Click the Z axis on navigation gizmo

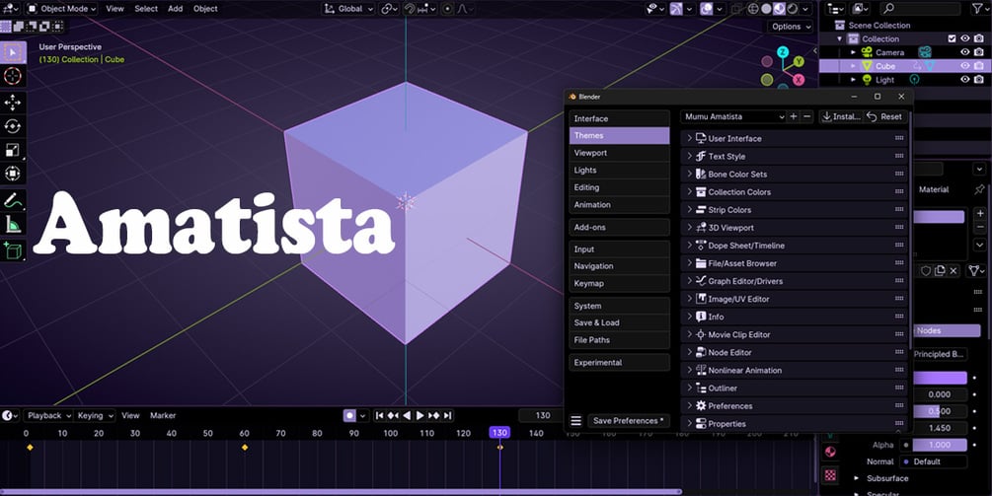pyautogui.click(x=783, y=52)
